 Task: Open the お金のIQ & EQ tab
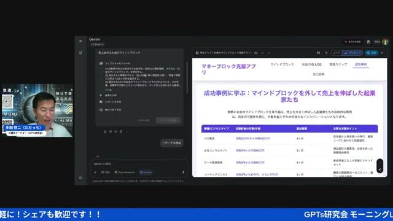(x=311, y=64)
